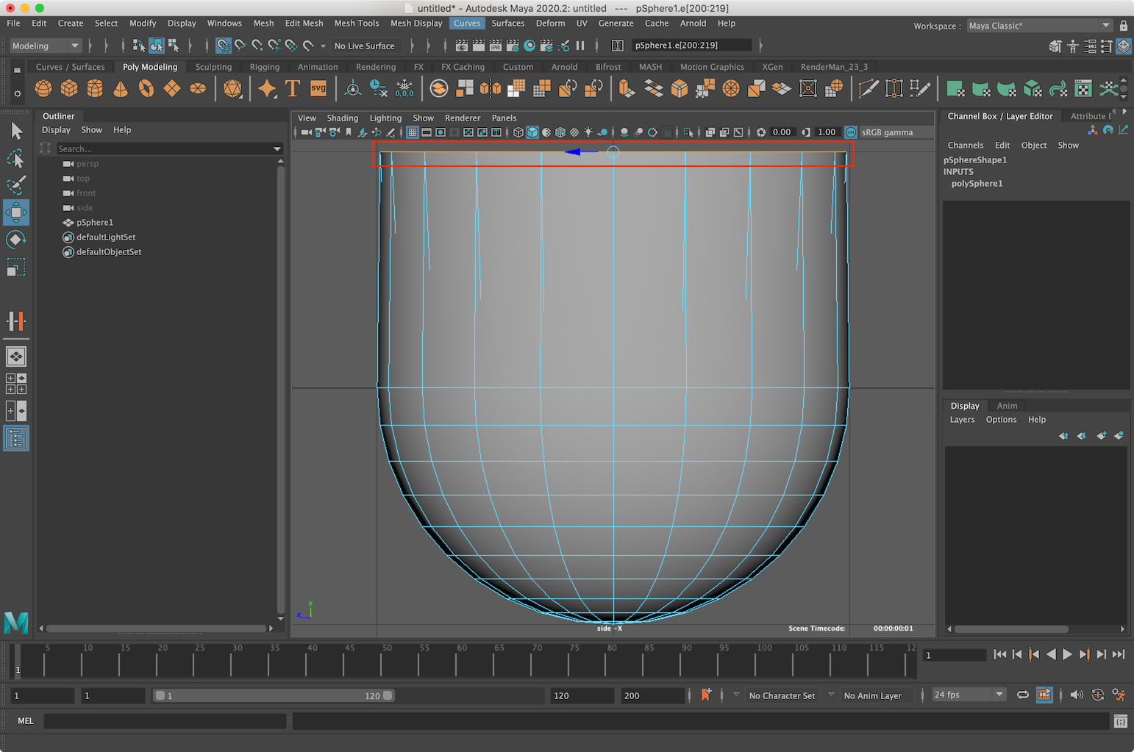
Task: Create a polygon sphere from the shelf
Action: click(x=43, y=88)
